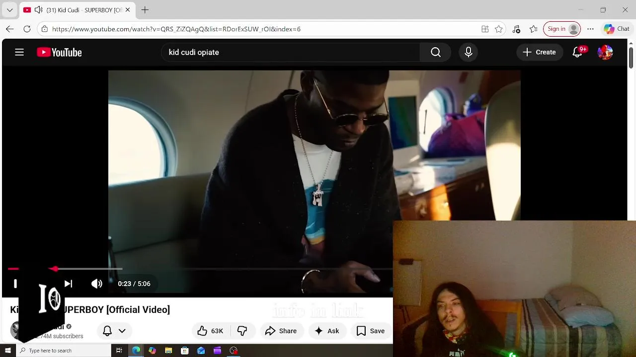The width and height of the screenshot is (636, 357).
Task: Focus the YouTube search box
Action: [x=291, y=52]
